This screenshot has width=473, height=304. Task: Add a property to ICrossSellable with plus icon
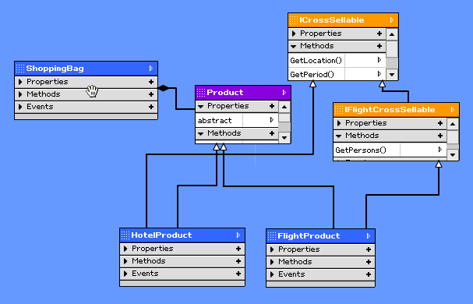(x=379, y=34)
